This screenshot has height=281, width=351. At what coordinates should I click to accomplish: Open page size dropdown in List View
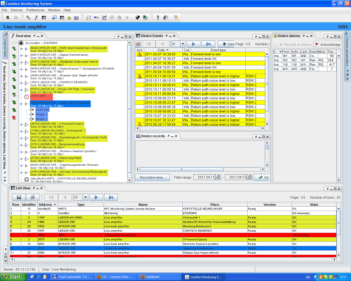[86, 197]
